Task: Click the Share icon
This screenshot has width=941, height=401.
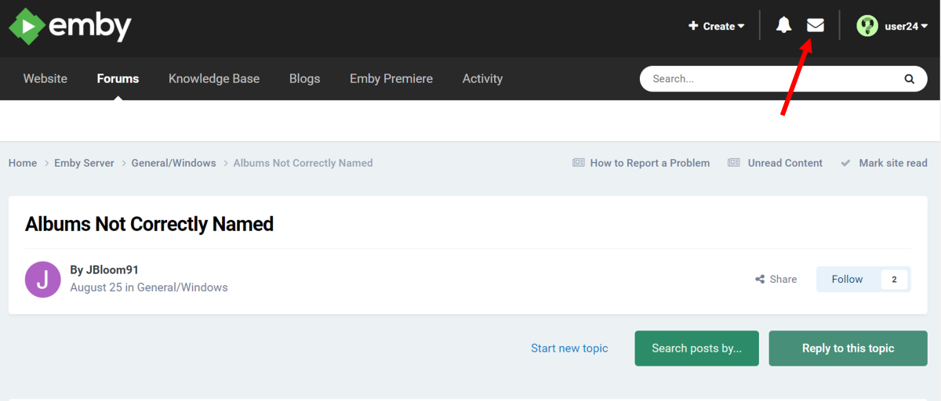Action: (x=760, y=280)
